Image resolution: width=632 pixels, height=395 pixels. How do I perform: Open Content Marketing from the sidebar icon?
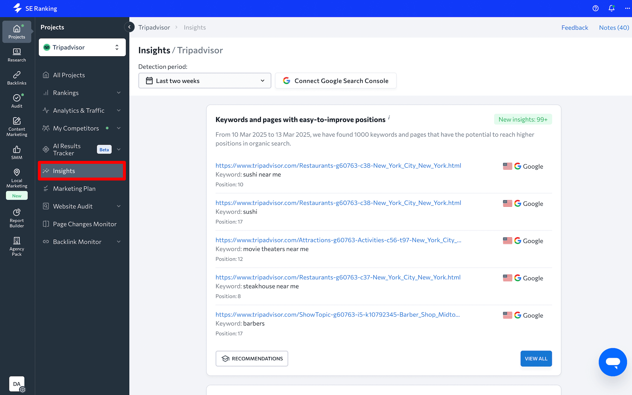click(17, 123)
